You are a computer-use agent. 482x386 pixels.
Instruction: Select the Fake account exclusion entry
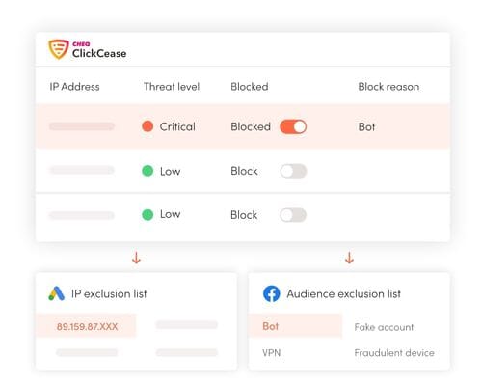point(384,327)
